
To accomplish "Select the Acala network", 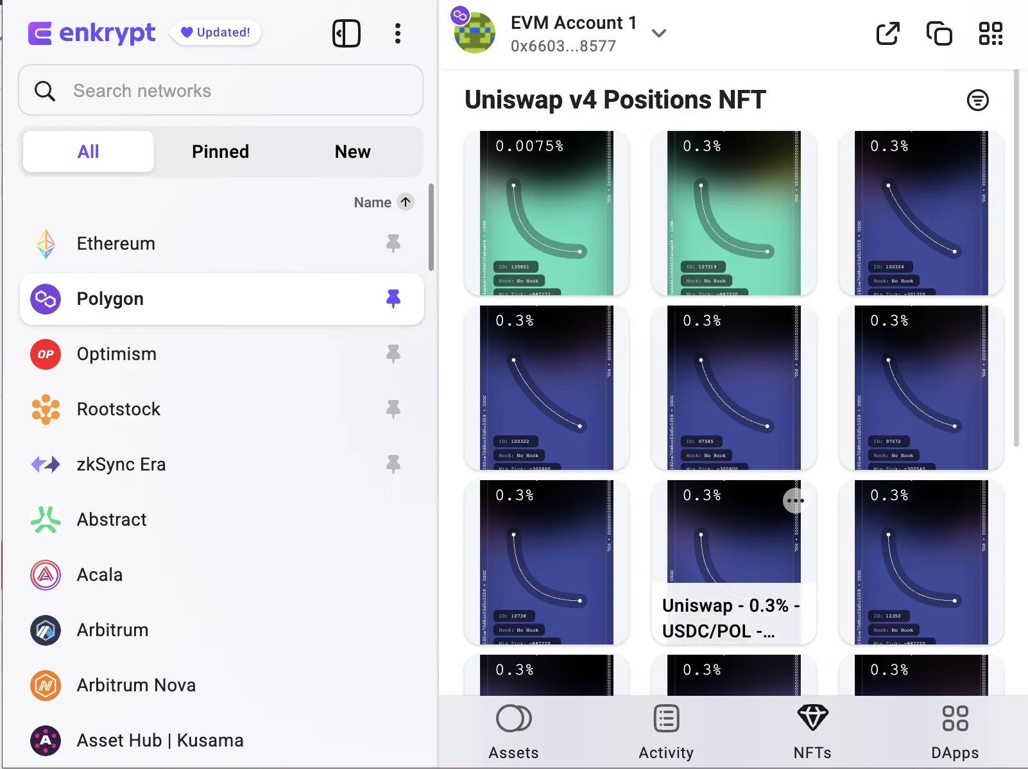I will pyautogui.click(x=222, y=575).
